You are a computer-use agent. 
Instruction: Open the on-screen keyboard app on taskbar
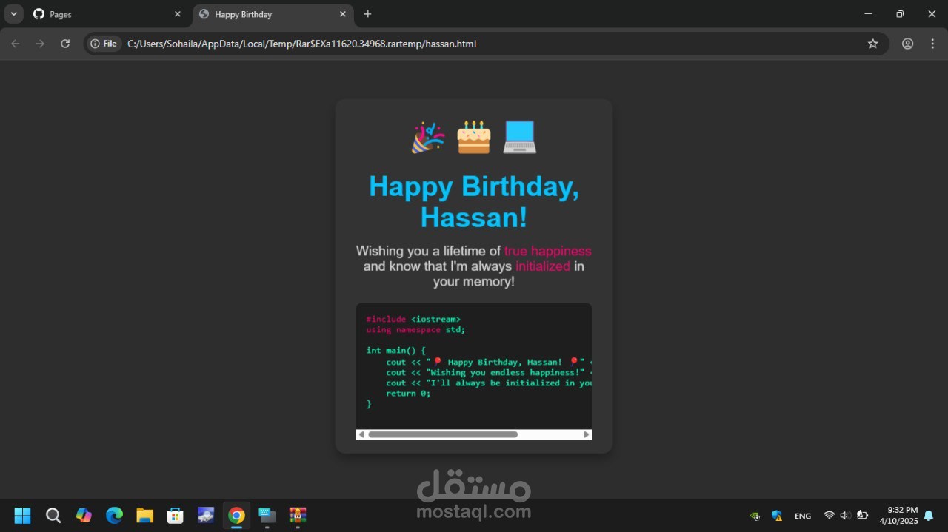267,515
